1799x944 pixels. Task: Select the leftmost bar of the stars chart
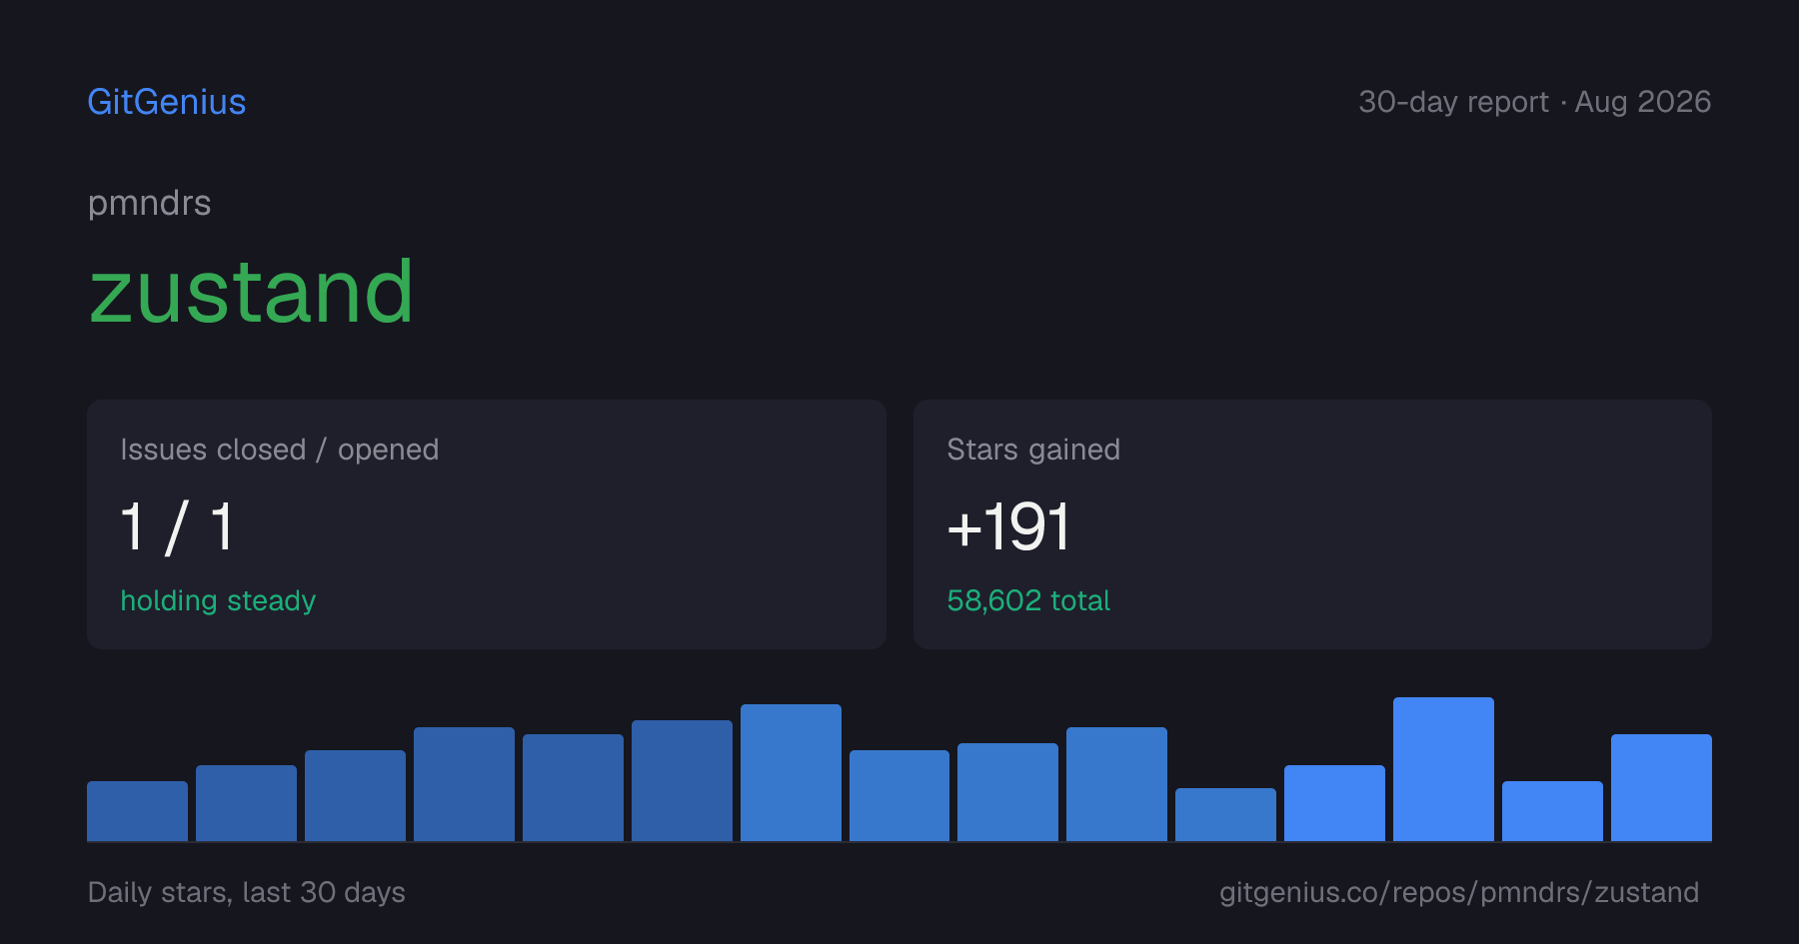pyautogui.click(x=137, y=811)
